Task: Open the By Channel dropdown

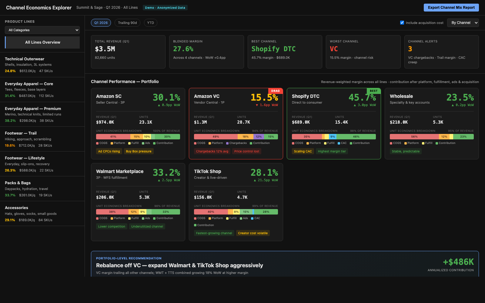Action: [463, 23]
